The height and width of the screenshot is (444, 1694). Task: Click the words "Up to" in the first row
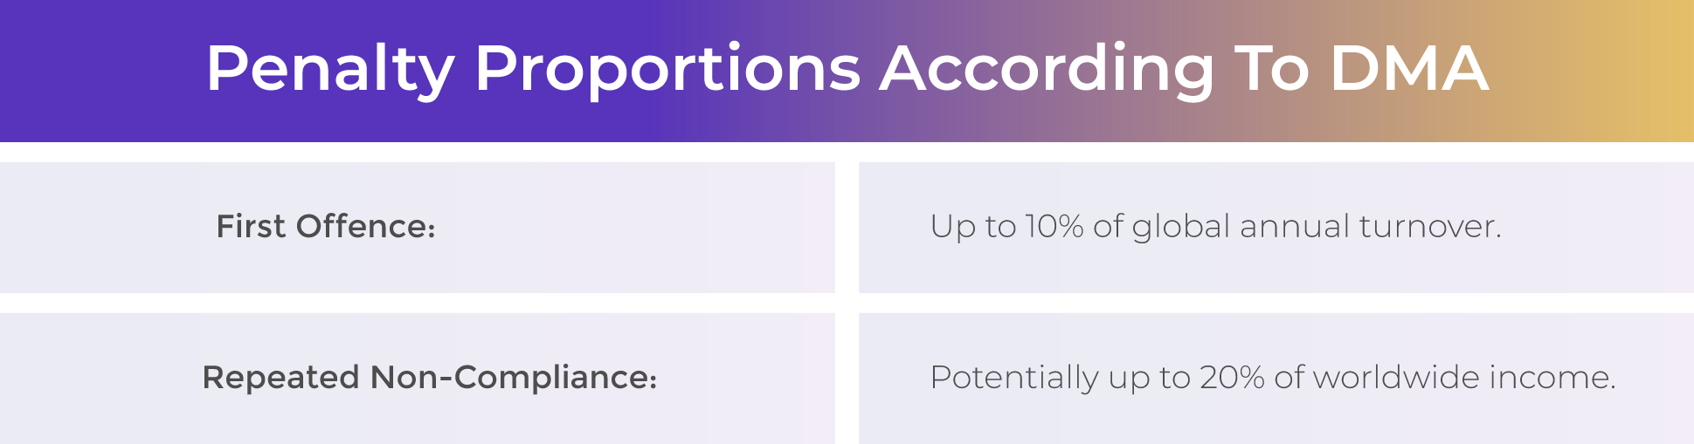coord(973,228)
